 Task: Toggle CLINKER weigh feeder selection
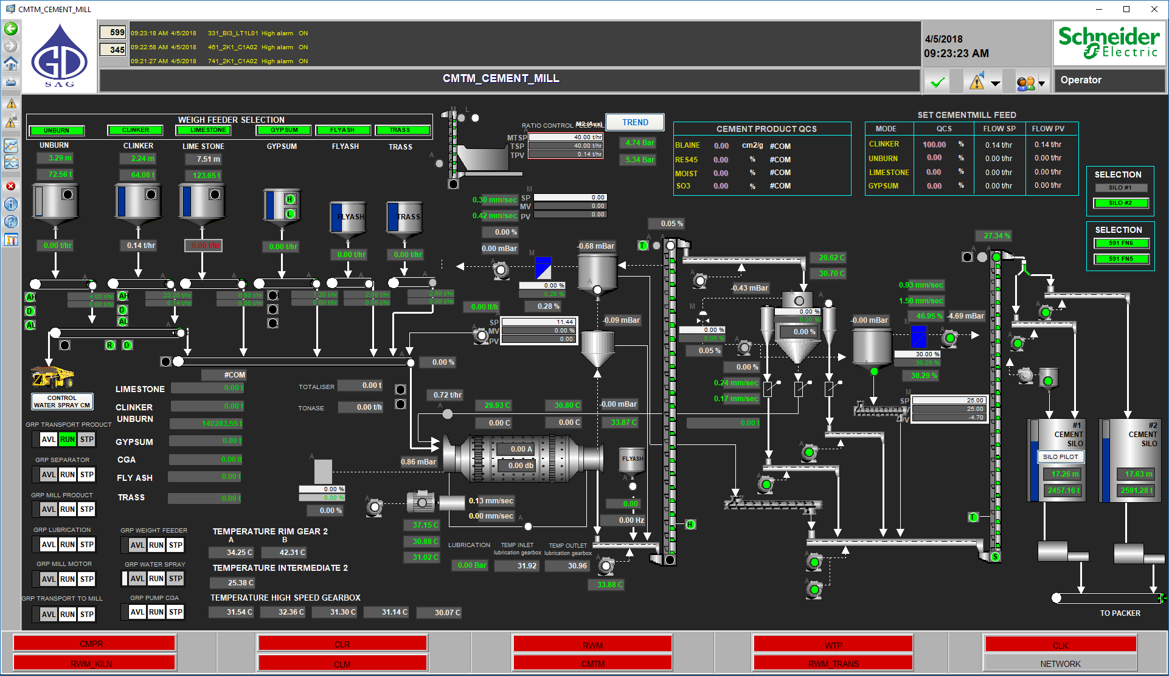pos(136,129)
